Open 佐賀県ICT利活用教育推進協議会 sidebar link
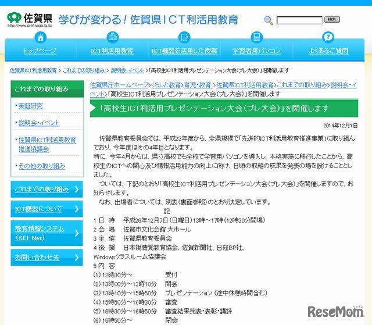Viewport: 372px width, 325px height. point(47,144)
